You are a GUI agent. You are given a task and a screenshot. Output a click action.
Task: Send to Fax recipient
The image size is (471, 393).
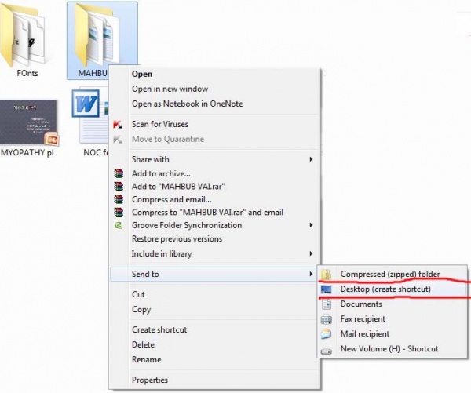click(x=392, y=318)
